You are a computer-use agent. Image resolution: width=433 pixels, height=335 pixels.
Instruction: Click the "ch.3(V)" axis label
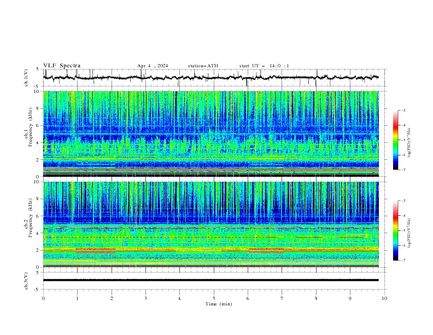tap(26, 281)
